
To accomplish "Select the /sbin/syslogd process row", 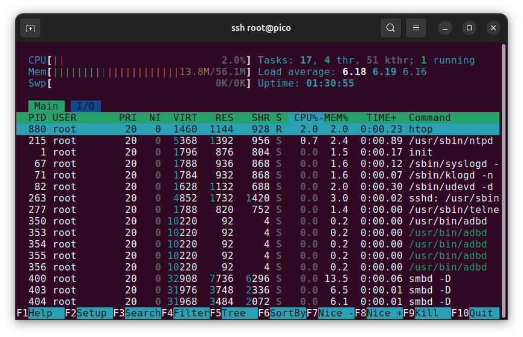I will pyautogui.click(x=258, y=163).
